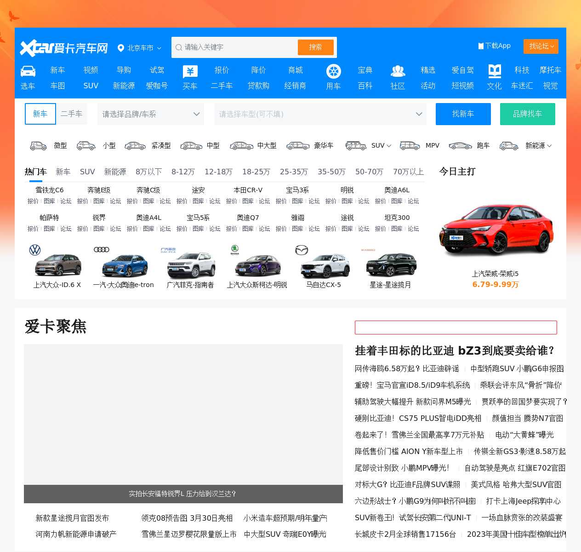
Task: Click the magnifier icon in search box
Action: [x=179, y=47]
